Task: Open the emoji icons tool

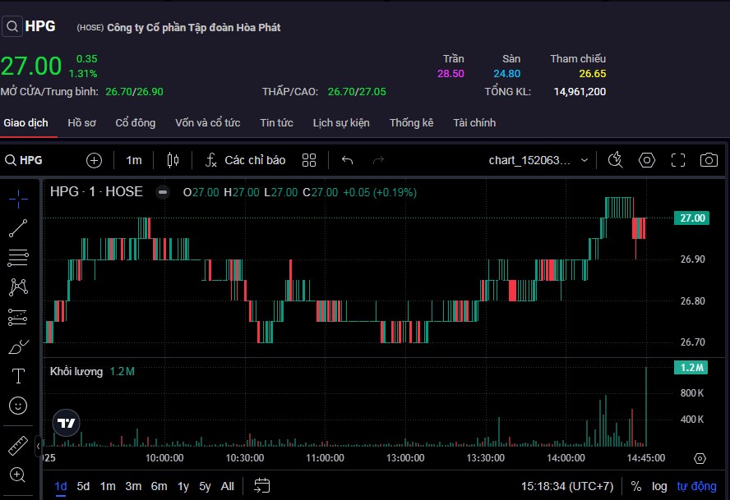Action: tap(18, 405)
